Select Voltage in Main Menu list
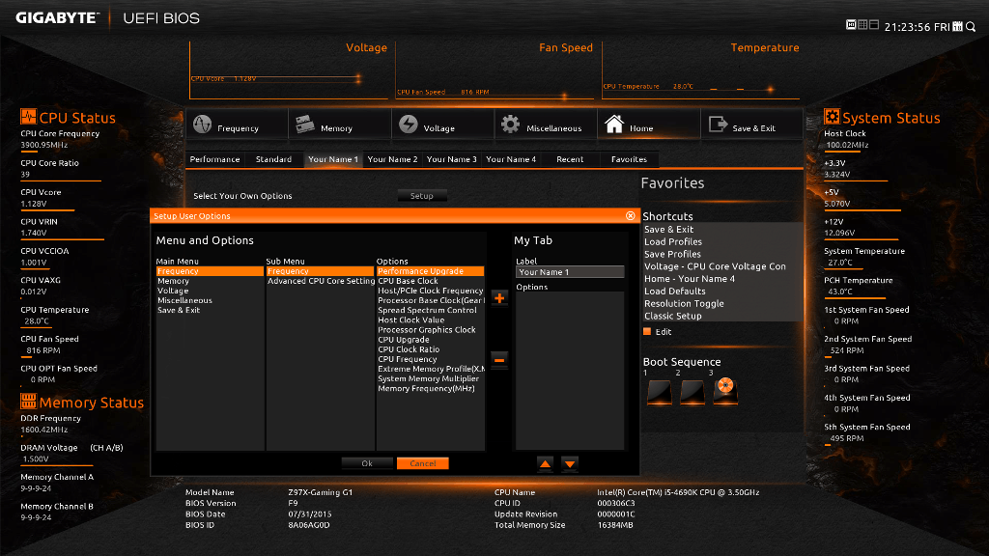Screen dimensions: 989x556 (x=210, y=291)
